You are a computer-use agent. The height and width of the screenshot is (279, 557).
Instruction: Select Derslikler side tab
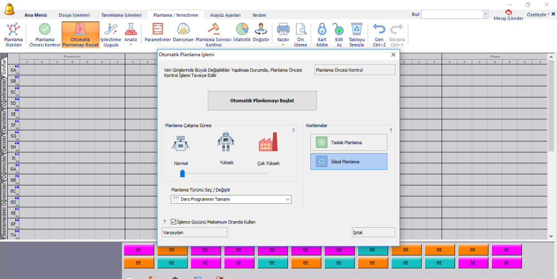3,122
